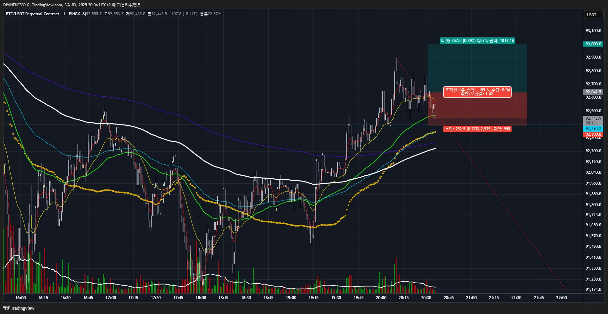Viewport: 608px width, 314px height.
Task: Click the 91,570.0 price axis label
Action: click(x=593, y=236)
